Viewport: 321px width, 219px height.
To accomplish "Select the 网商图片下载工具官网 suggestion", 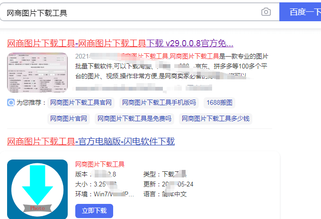I will 80,103.
